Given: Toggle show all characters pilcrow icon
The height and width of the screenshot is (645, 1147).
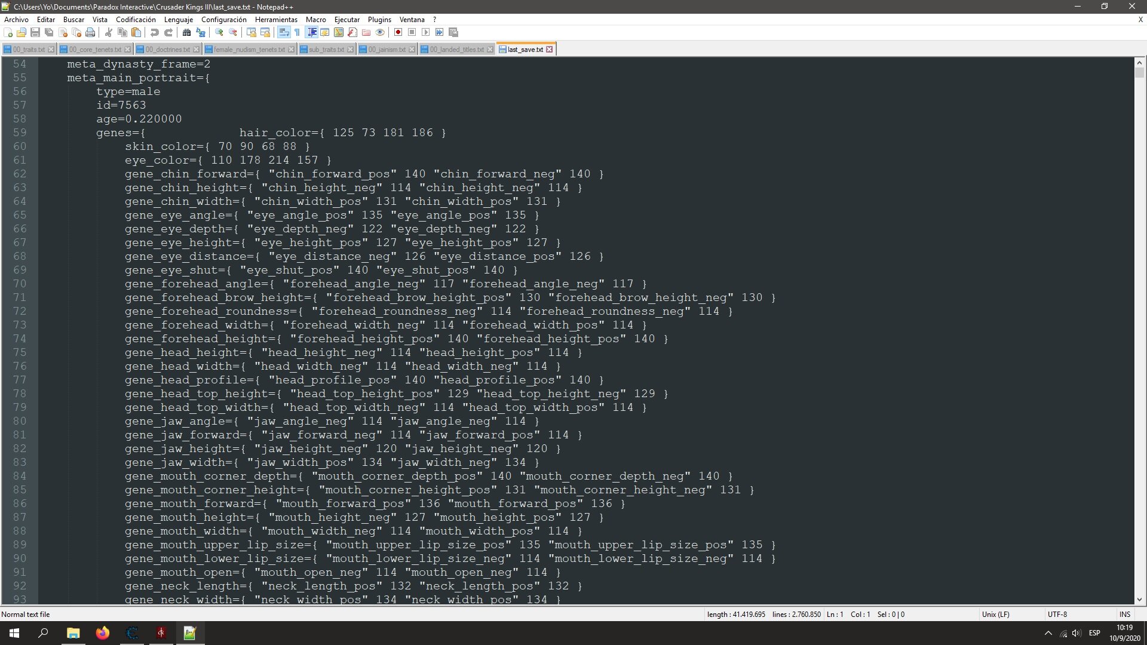Looking at the screenshot, I should pos(297,32).
